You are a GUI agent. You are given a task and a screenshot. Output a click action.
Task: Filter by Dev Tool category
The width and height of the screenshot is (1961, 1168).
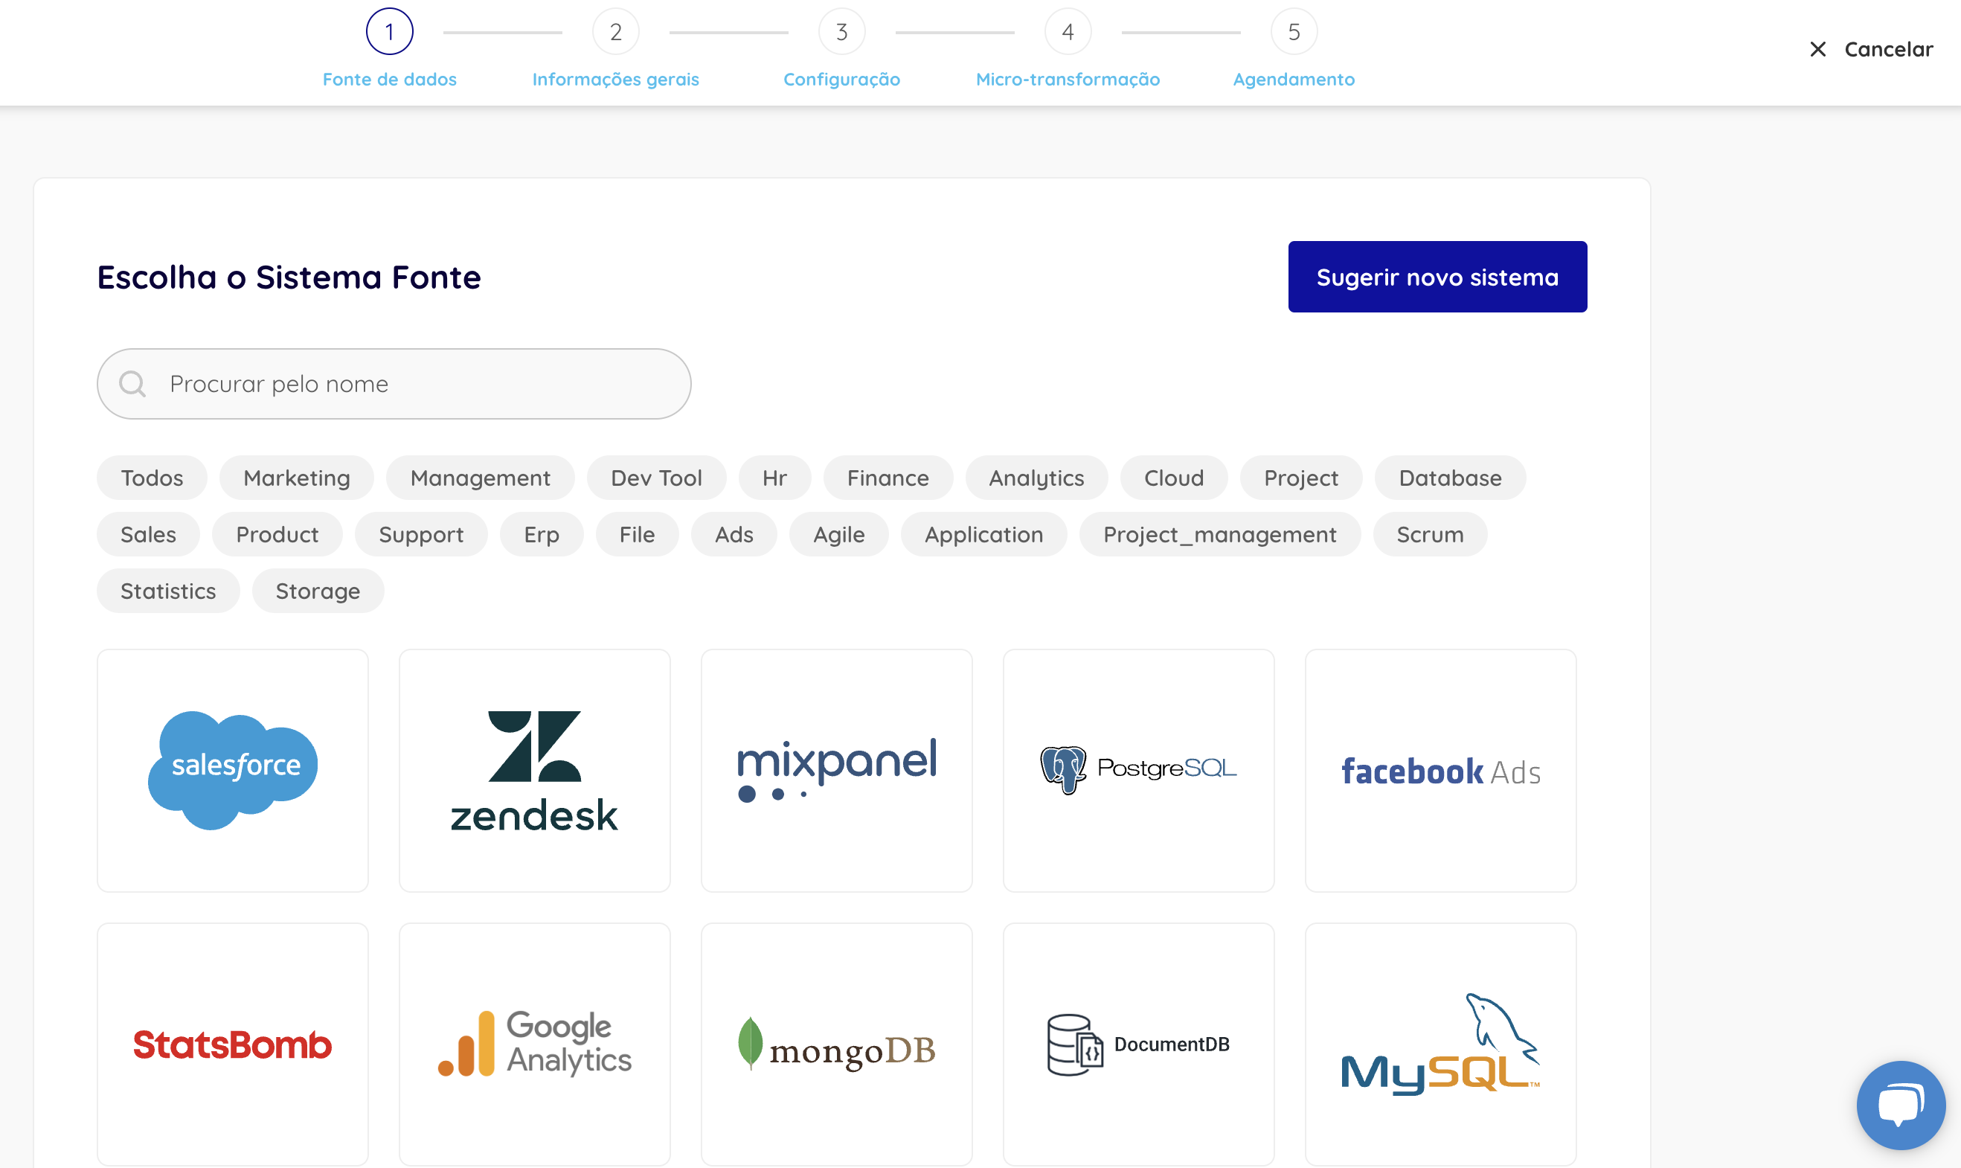coord(656,478)
